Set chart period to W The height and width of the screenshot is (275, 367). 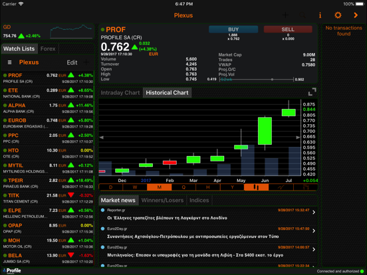[x=135, y=187]
